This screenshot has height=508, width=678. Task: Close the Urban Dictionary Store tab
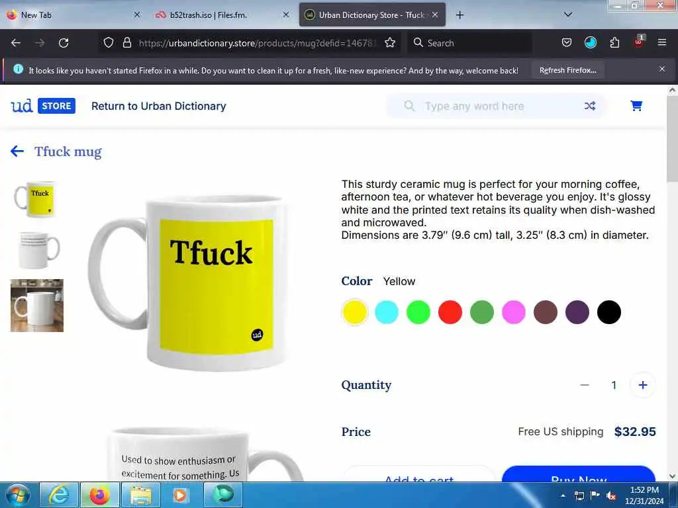pos(435,15)
